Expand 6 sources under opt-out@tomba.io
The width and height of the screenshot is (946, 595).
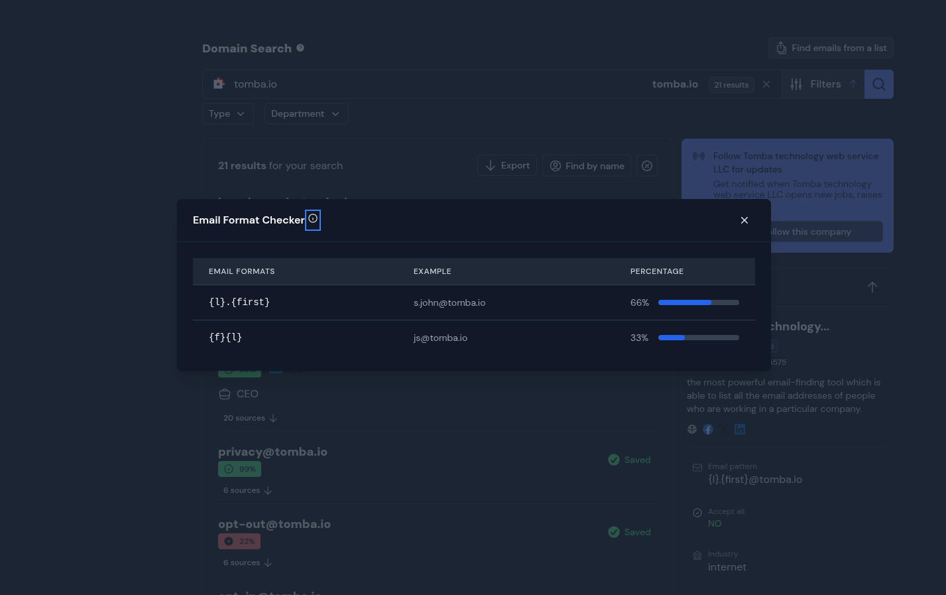[x=247, y=562]
